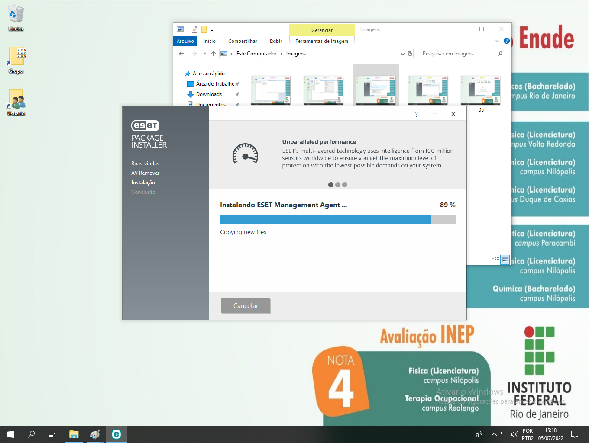Switch to details list view in Explorer
Image resolution: width=589 pixels, height=443 pixels.
[495, 260]
